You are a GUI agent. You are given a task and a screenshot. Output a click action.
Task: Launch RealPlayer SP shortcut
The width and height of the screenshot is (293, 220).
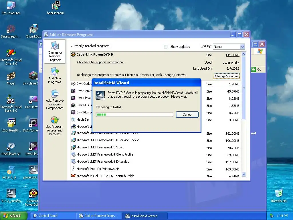coord(11,149)
